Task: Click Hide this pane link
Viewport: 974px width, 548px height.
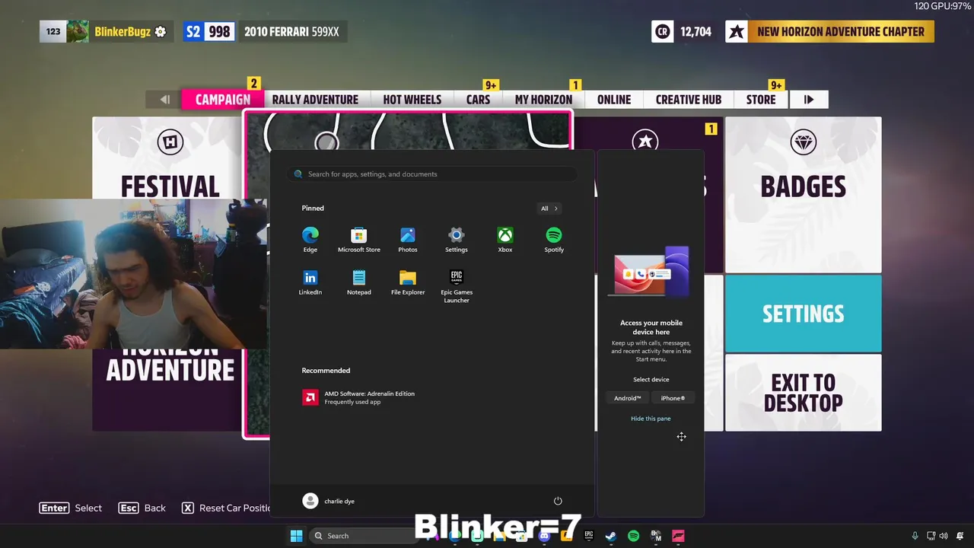Action: (x=651, y=419)
